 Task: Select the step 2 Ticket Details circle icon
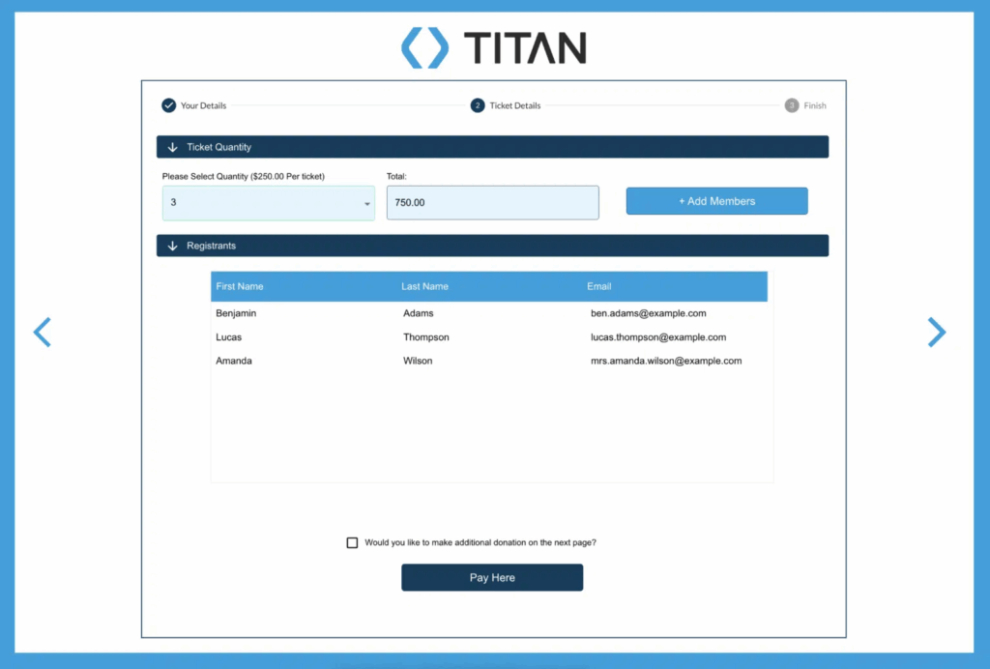476,105
